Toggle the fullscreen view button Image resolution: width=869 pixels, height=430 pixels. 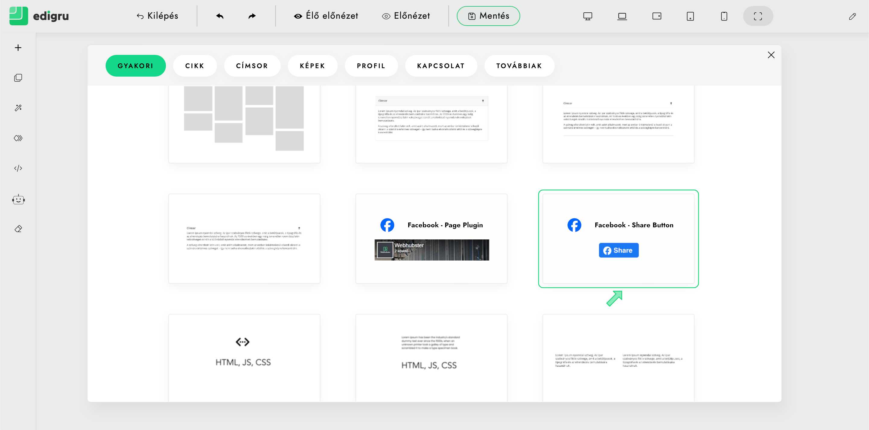tap(758, 16)
